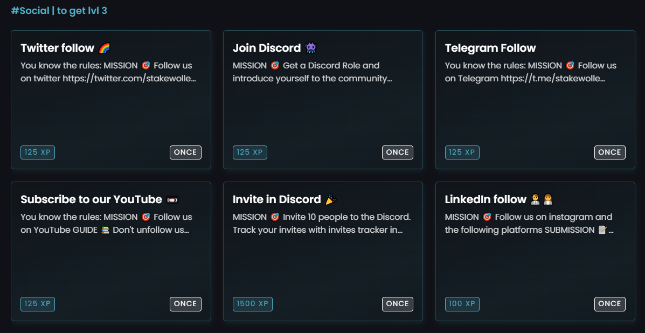
Task: Click the 125 XP badge on Twitter follow
Action: [38, 152]
